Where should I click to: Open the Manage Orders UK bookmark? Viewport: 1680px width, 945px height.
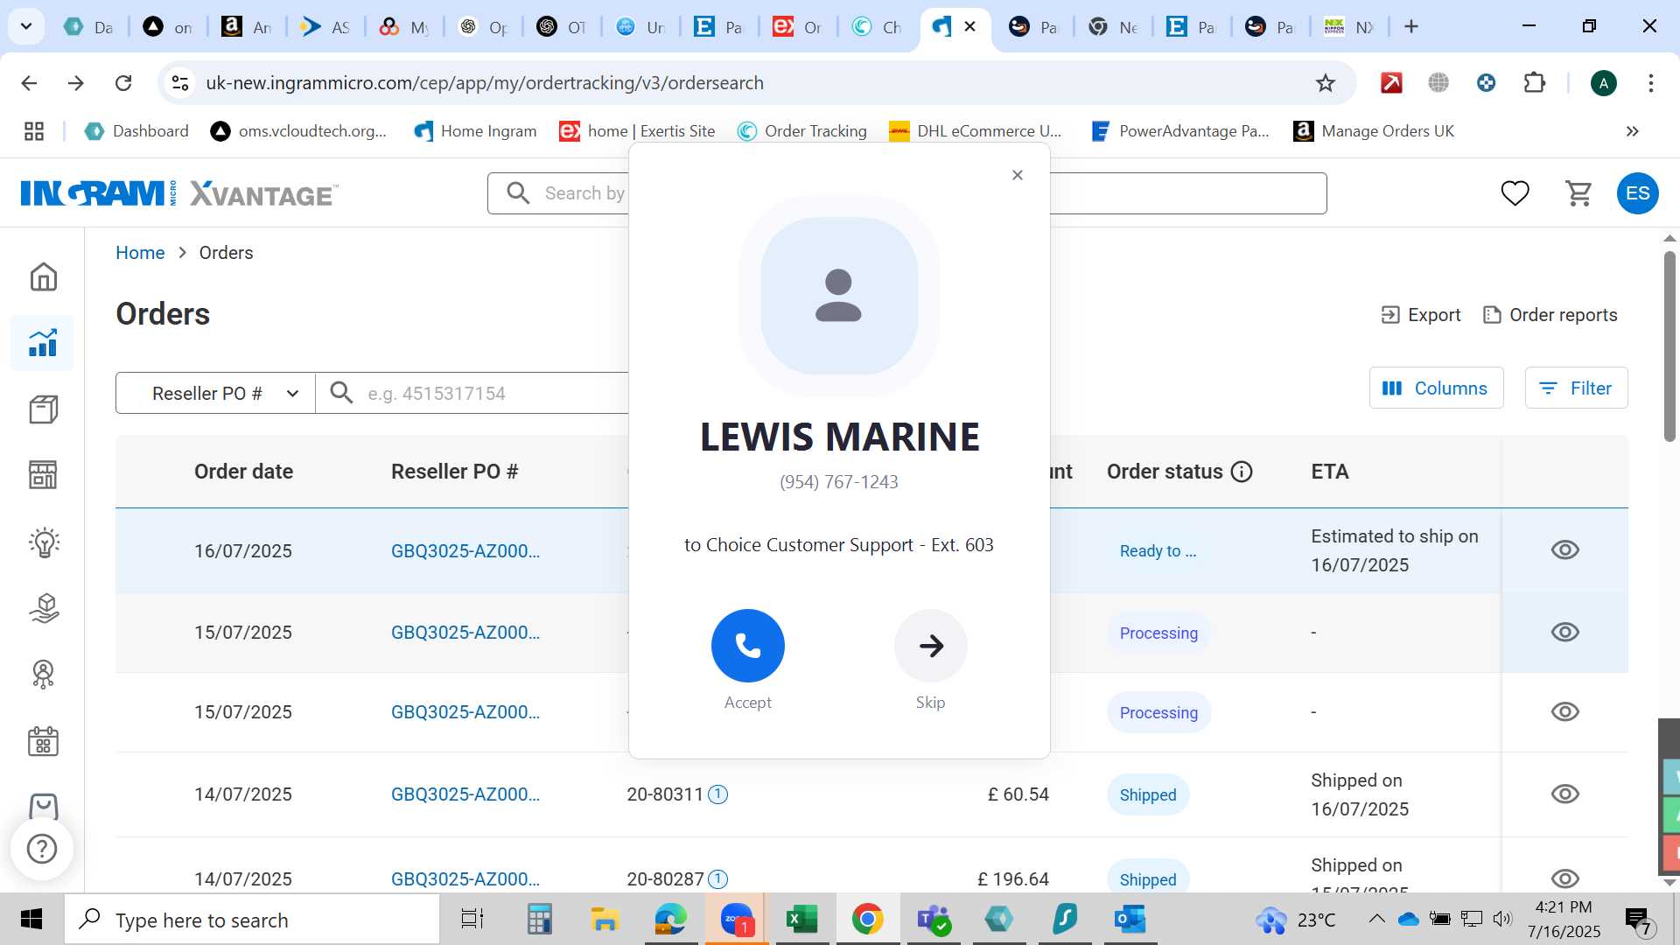(x=1374, y=131)
